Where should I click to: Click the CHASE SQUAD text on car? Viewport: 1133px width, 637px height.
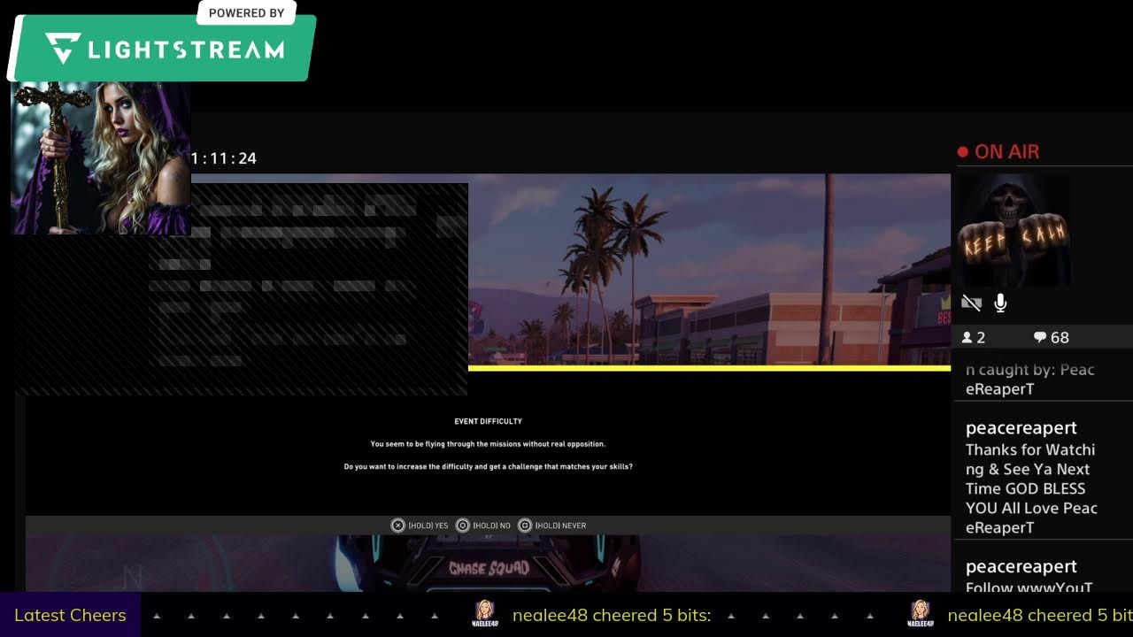(489, 569)
